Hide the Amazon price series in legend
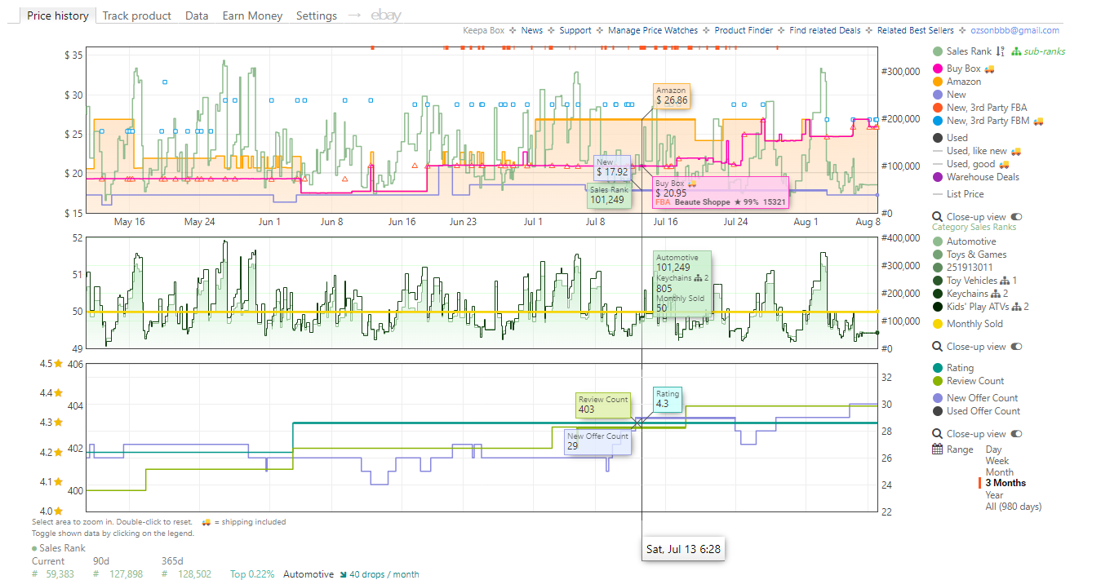 pyautogui.click(x=963, y=82)
